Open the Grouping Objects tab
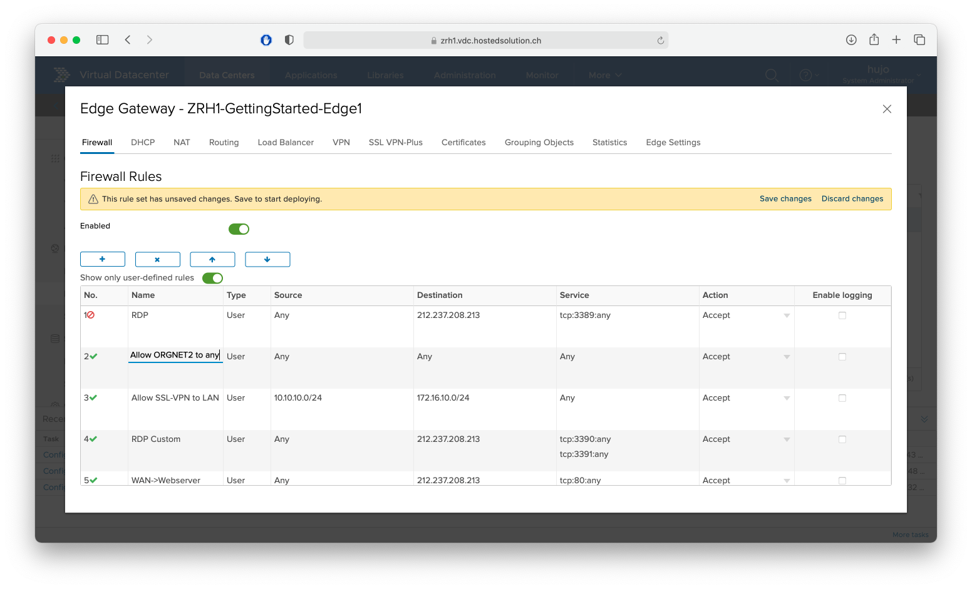 539,142
